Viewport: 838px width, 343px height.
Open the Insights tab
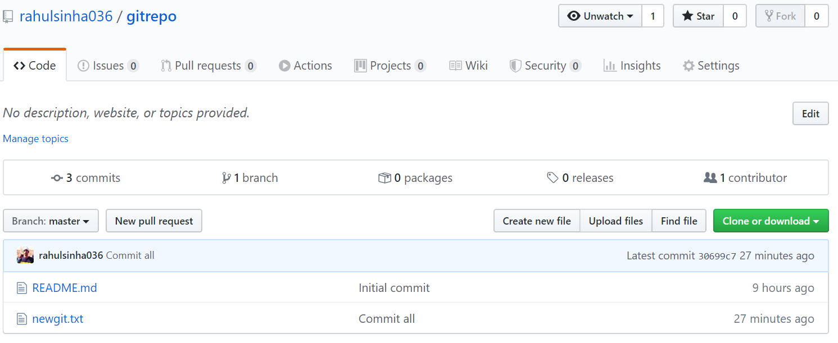point(632,65)
